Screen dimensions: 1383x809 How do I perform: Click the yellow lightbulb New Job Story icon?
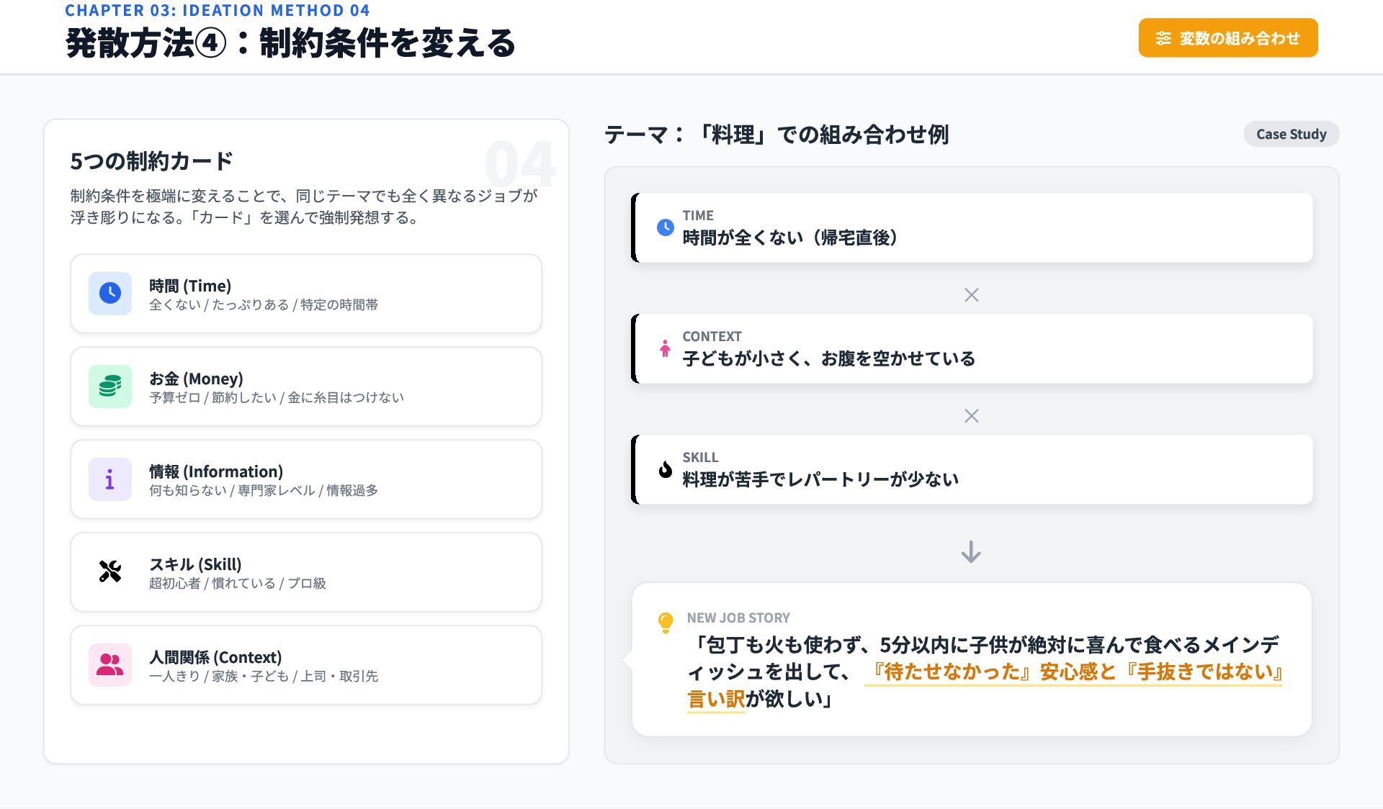click(x=666, y=622)
